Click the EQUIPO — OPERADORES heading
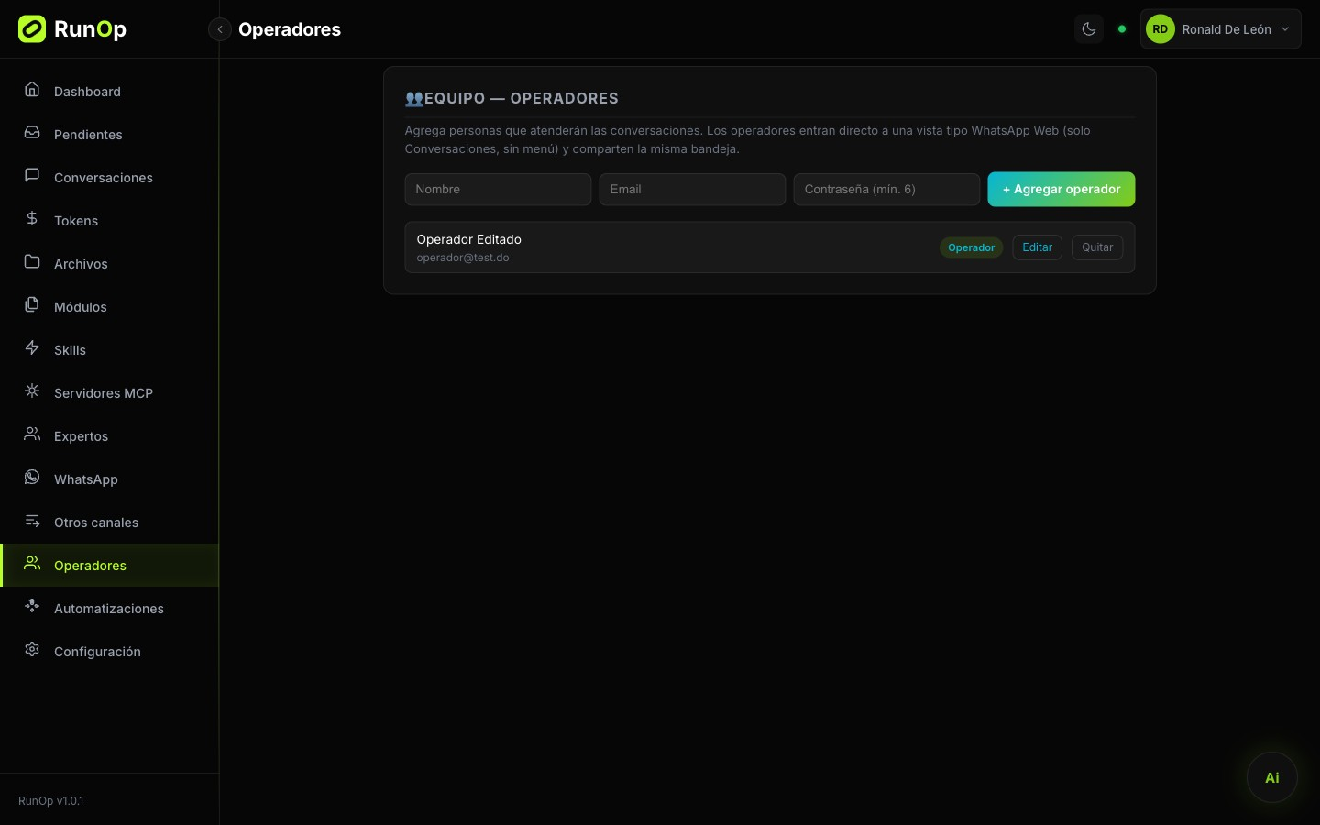The height and width of the screenshot is (825, 1320). click(x=522, y=99)
